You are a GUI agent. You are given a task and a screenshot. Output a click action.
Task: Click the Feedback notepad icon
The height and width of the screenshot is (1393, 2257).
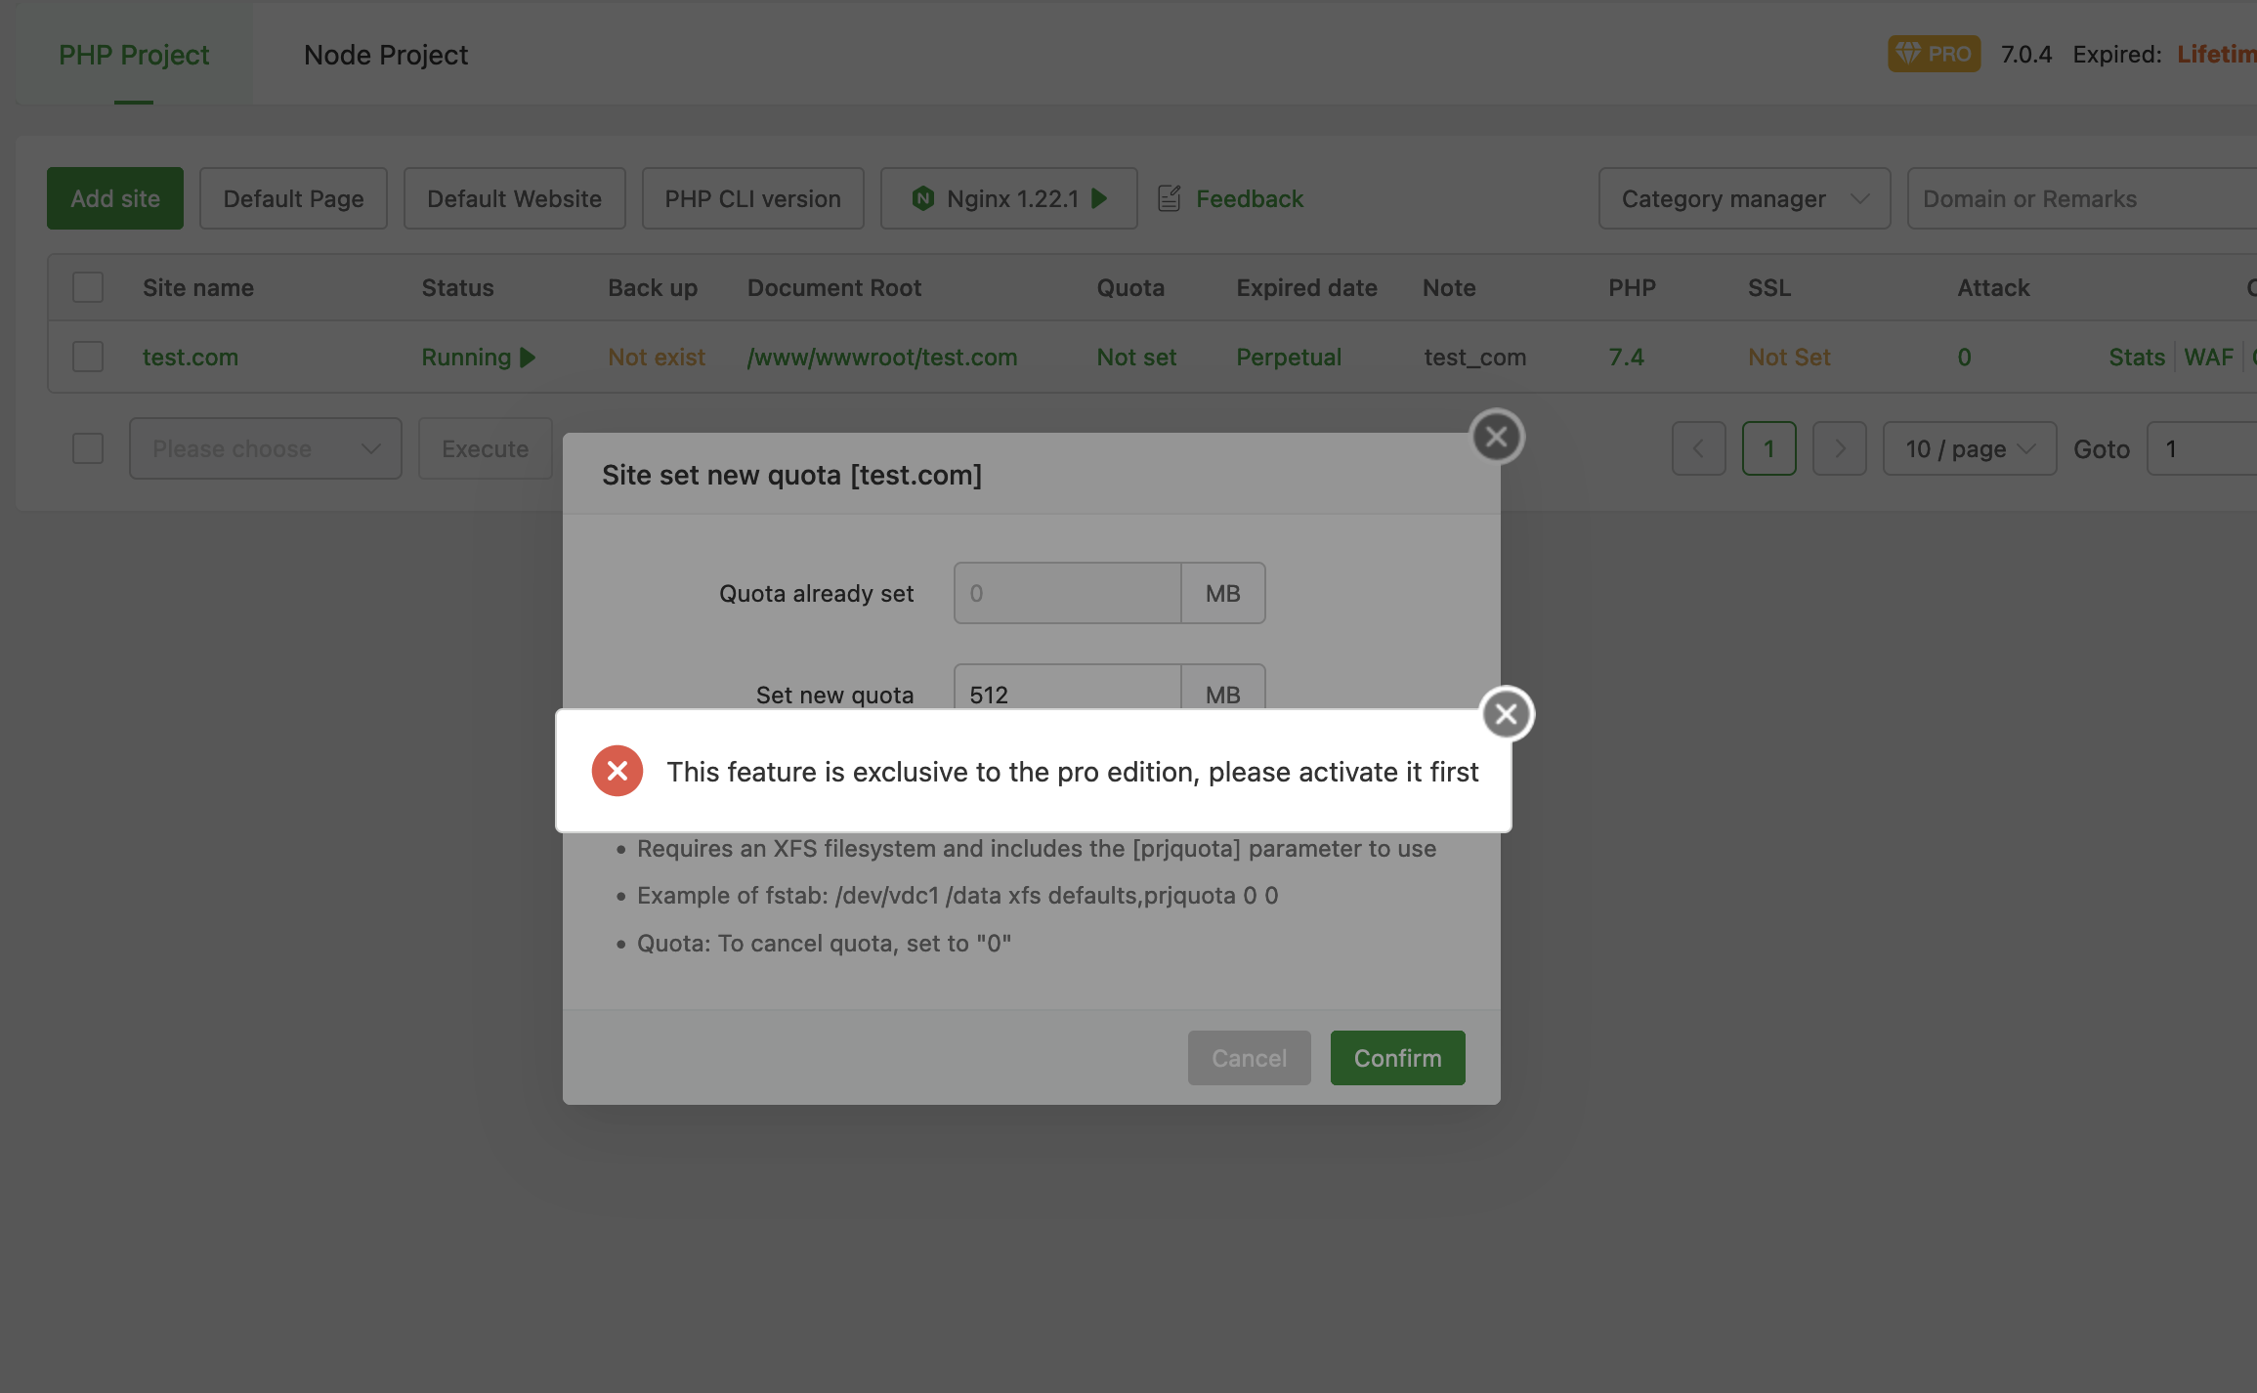1169,198
